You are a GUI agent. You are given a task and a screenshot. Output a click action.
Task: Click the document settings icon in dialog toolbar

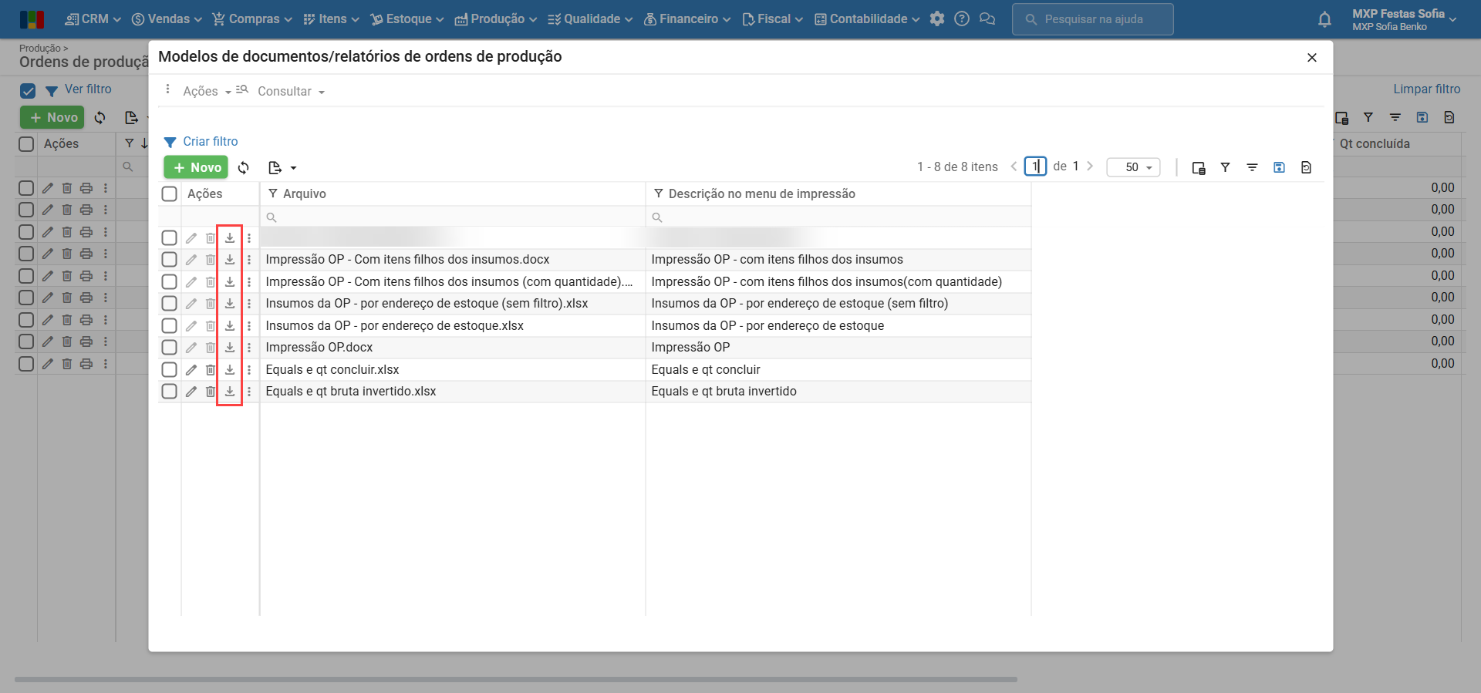1306,167
